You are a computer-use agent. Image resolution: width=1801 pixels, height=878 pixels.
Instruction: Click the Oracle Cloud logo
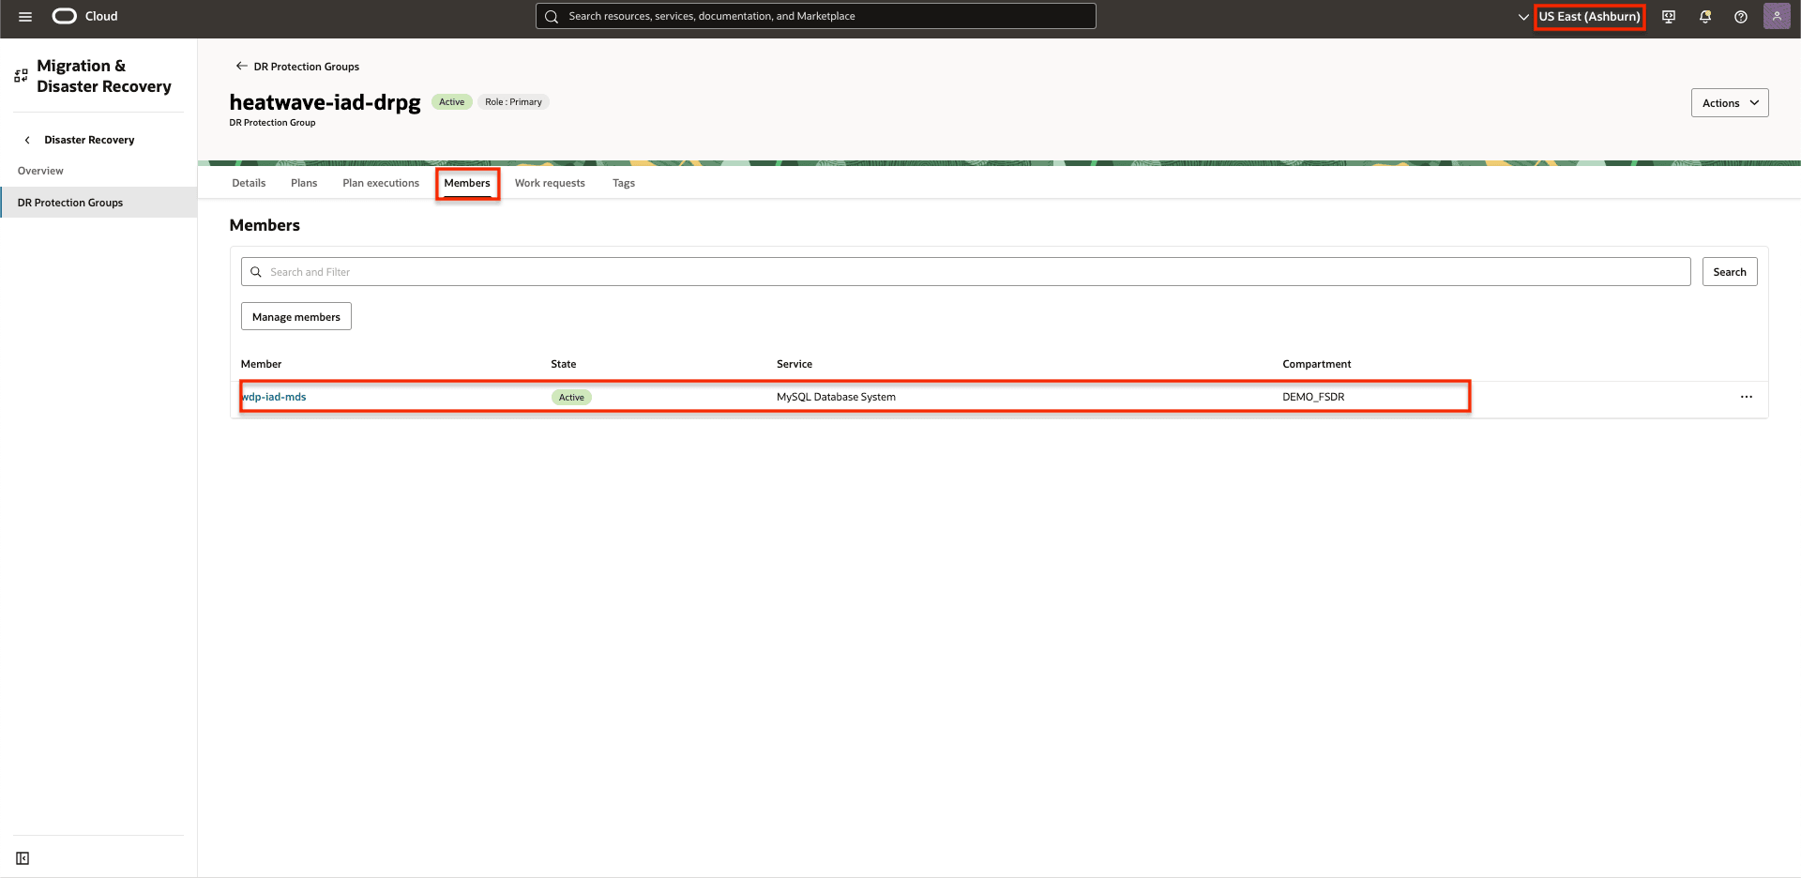tap(64, 15)
